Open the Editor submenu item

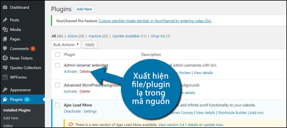click(x=8, y=126)
